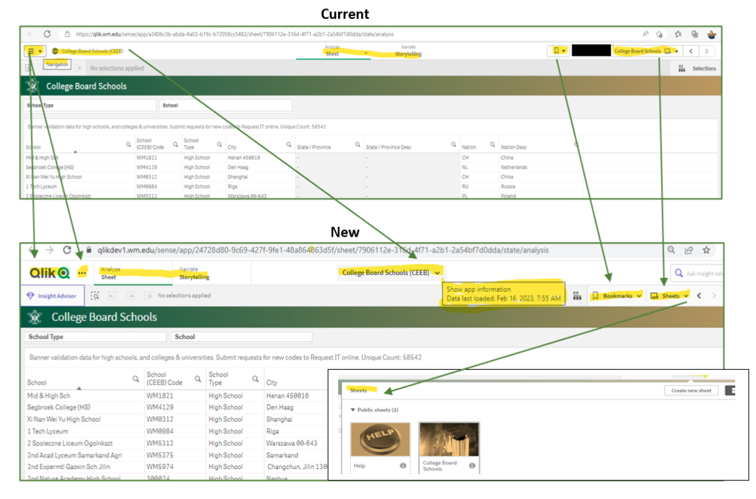
Task: Click the forward arrow in New browser
Action: pos(49,250)
